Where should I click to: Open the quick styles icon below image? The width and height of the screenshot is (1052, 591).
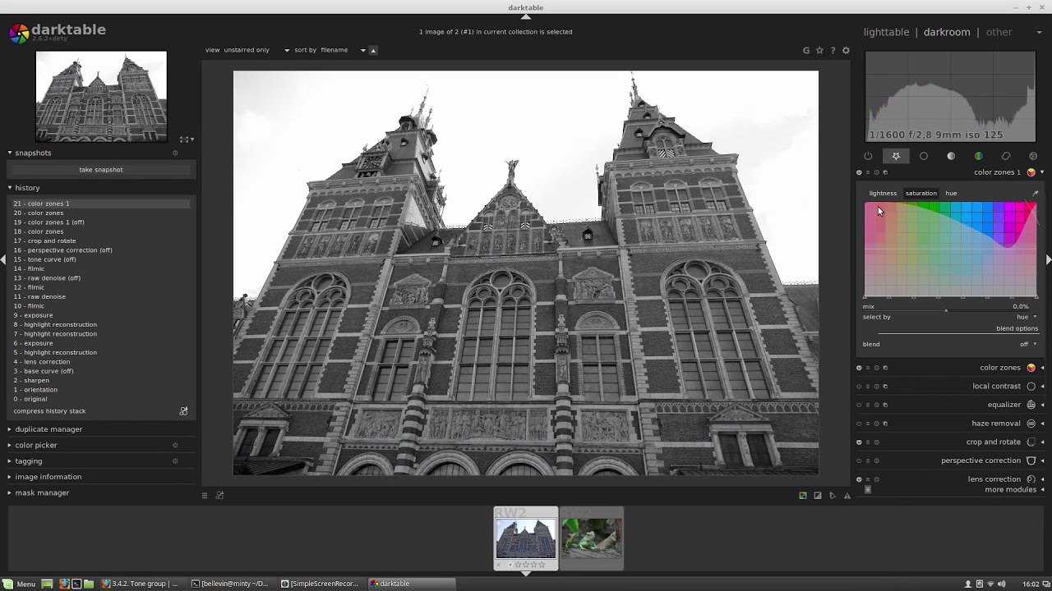[219, 496]
